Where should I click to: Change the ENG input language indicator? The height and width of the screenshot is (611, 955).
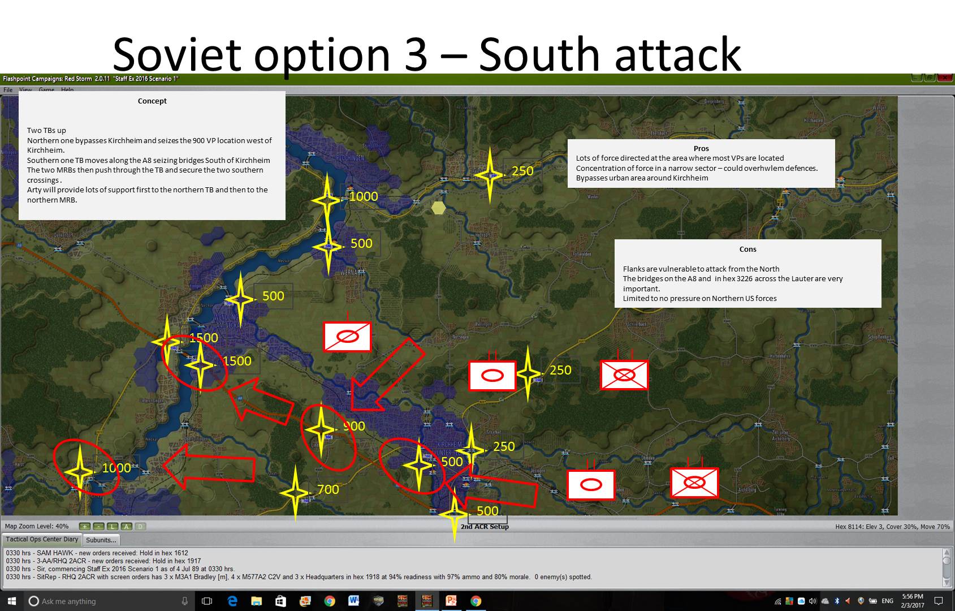coord(888,601)
